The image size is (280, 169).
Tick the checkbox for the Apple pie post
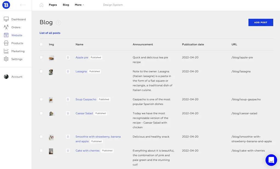(41, 57)
